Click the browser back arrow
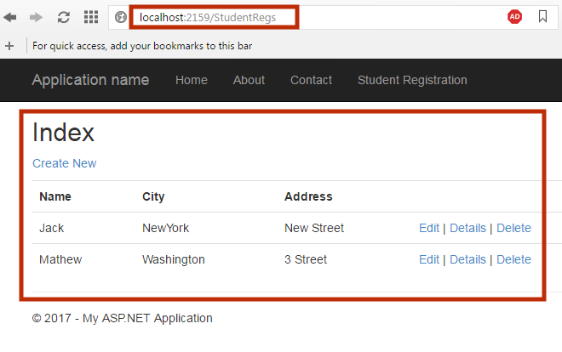This screenshot has height=352, width=562. coord(10,17)
